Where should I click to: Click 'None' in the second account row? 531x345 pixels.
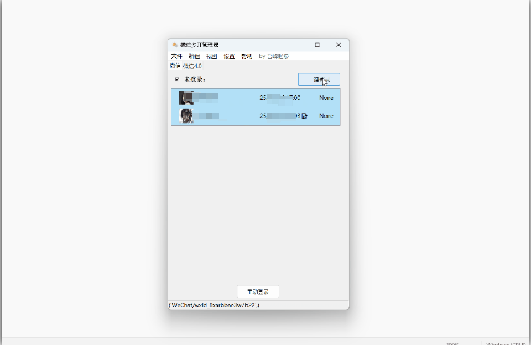point(326,116)
